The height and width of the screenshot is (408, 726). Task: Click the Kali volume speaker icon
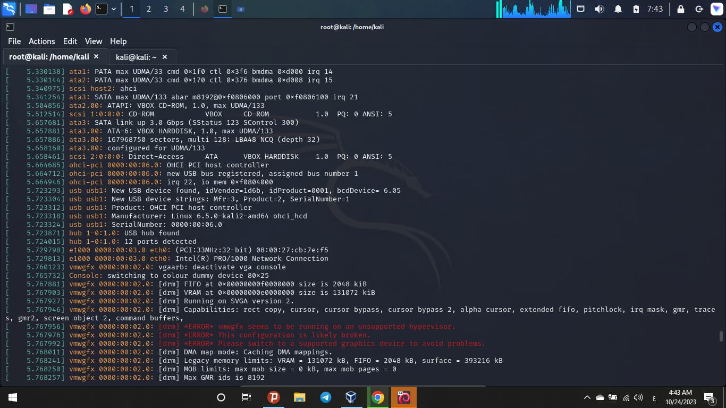[x=599, y=9]
